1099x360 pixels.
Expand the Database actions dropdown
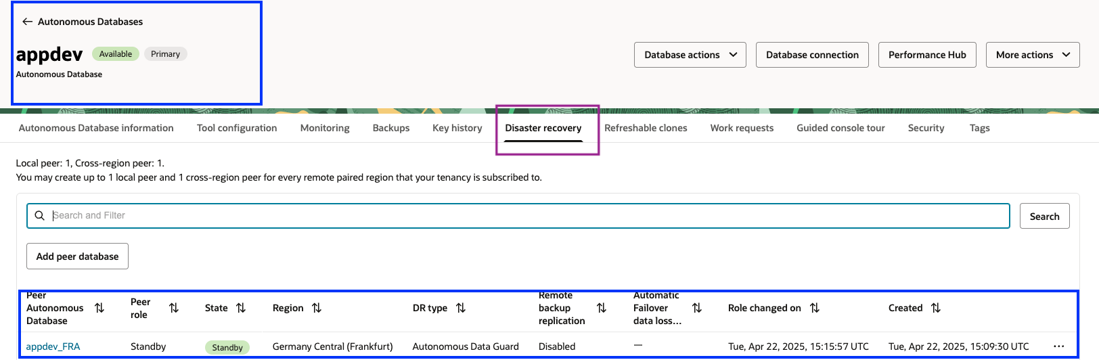click(690, 55)
